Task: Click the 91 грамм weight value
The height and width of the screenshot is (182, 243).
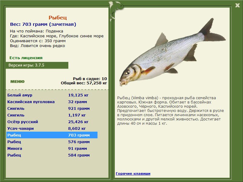Action: [x=77, y=148]
